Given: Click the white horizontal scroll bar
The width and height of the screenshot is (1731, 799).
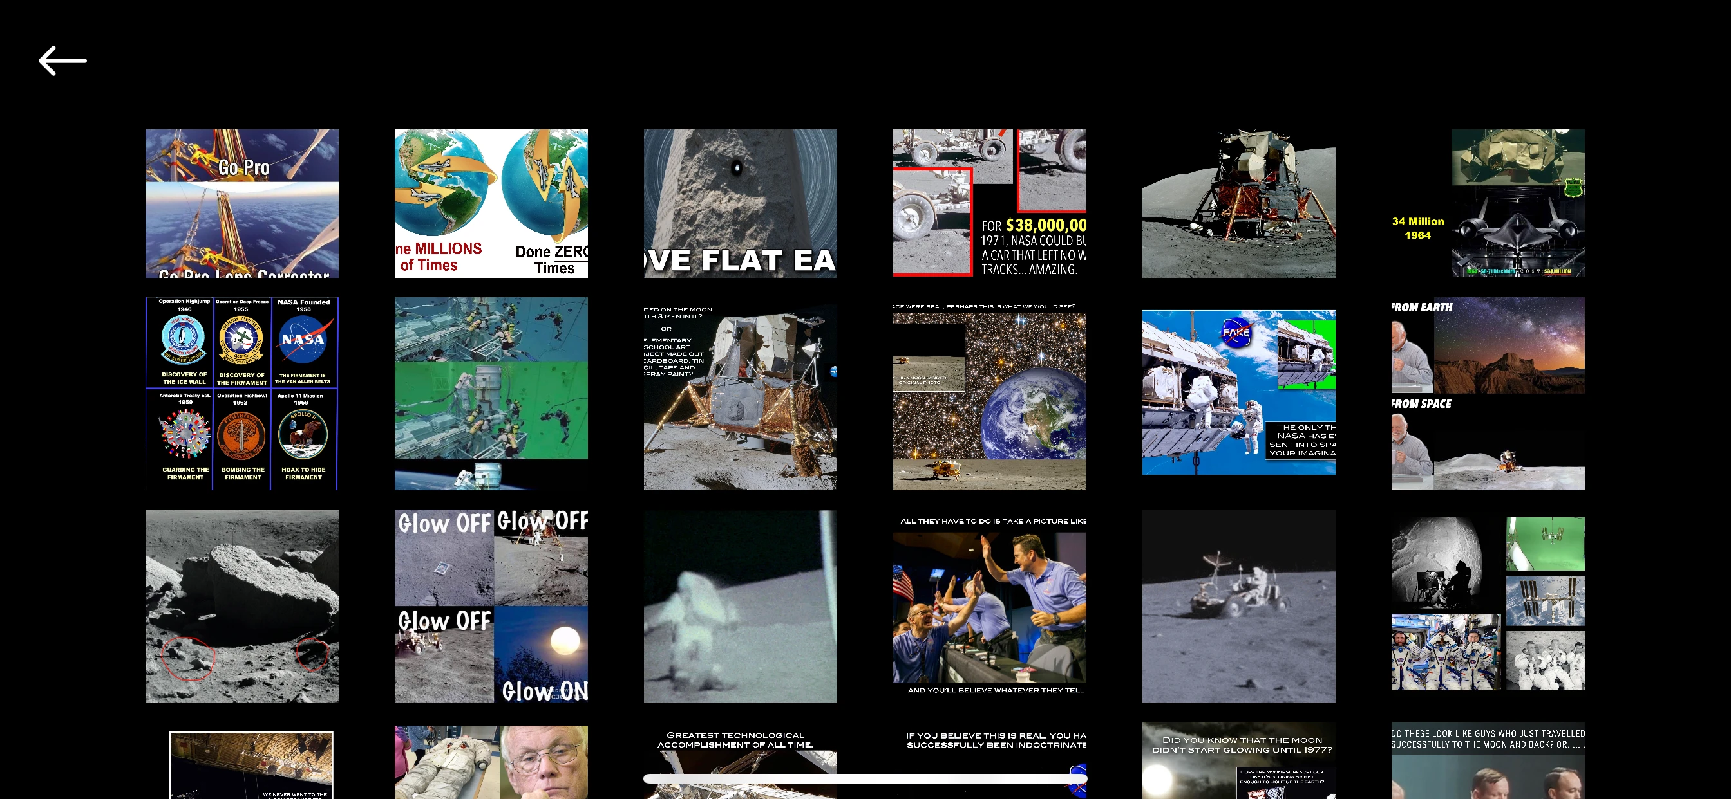Looking at the screenshot, I should [865, 779].
